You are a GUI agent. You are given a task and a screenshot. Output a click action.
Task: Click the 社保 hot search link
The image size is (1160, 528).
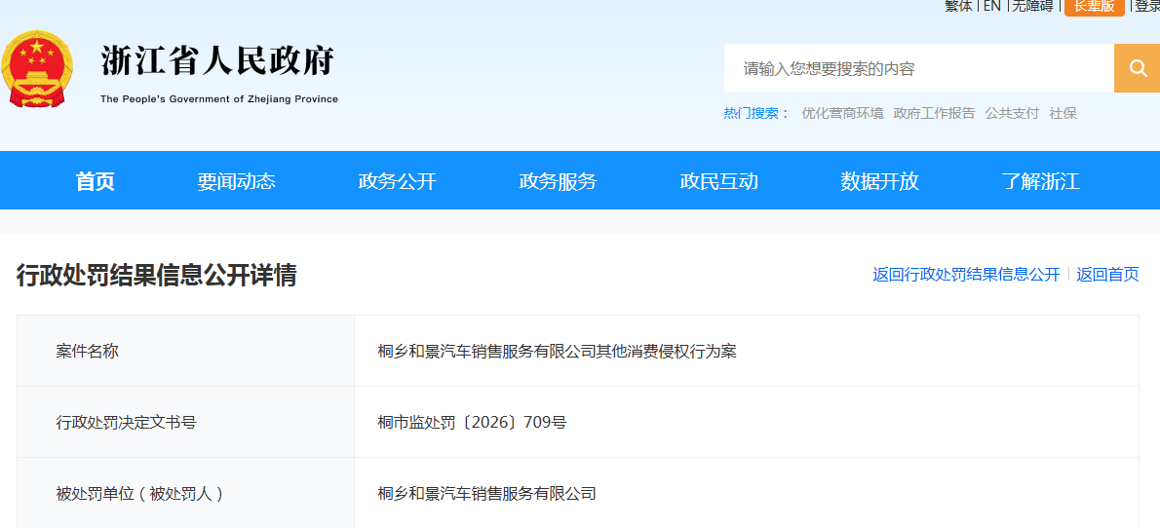pos(1063,113)
